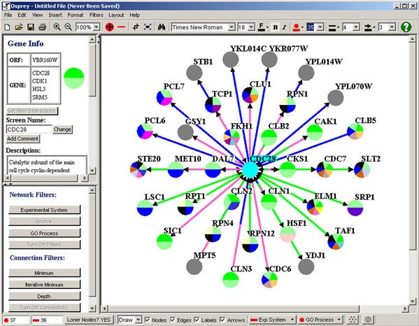Open the Edit menu
The width and height of the screenshot is (419, 326).
[x=22, y=15]
